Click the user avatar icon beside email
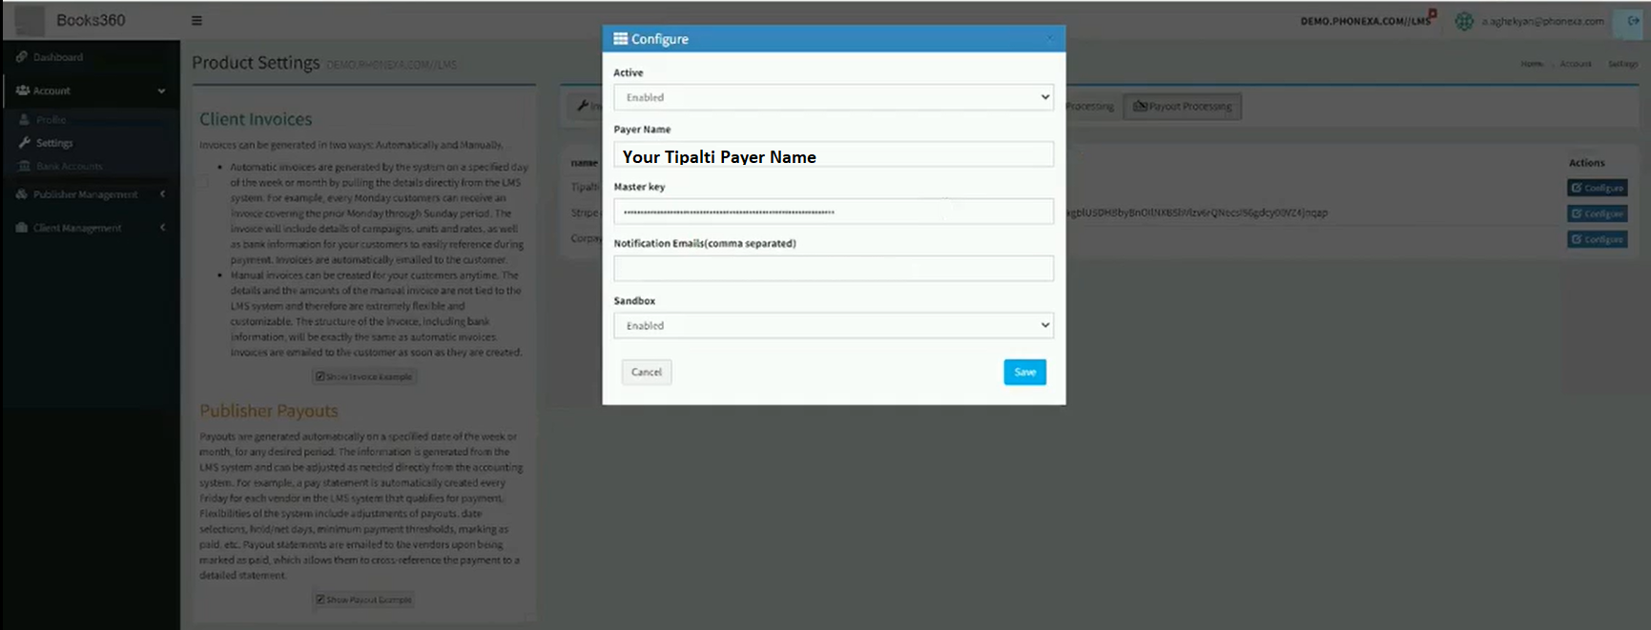Screen dimensions: 1651x630 click(1464, 21)
